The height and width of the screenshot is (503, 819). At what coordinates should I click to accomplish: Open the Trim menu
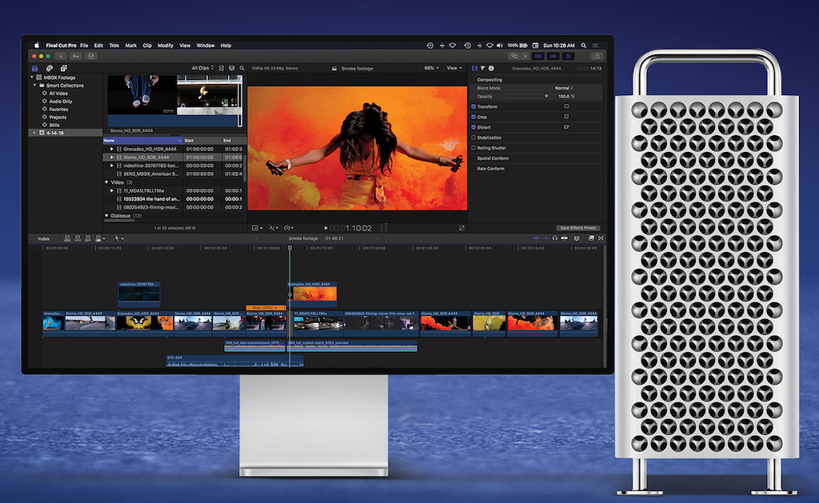click(114, 46)
